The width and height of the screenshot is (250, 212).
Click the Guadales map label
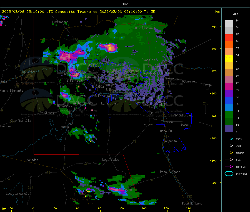(148, 60)
